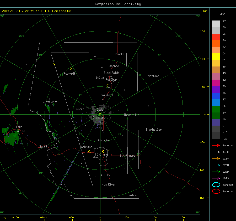
Task: Click the Banff label
Action: (43, 146)
